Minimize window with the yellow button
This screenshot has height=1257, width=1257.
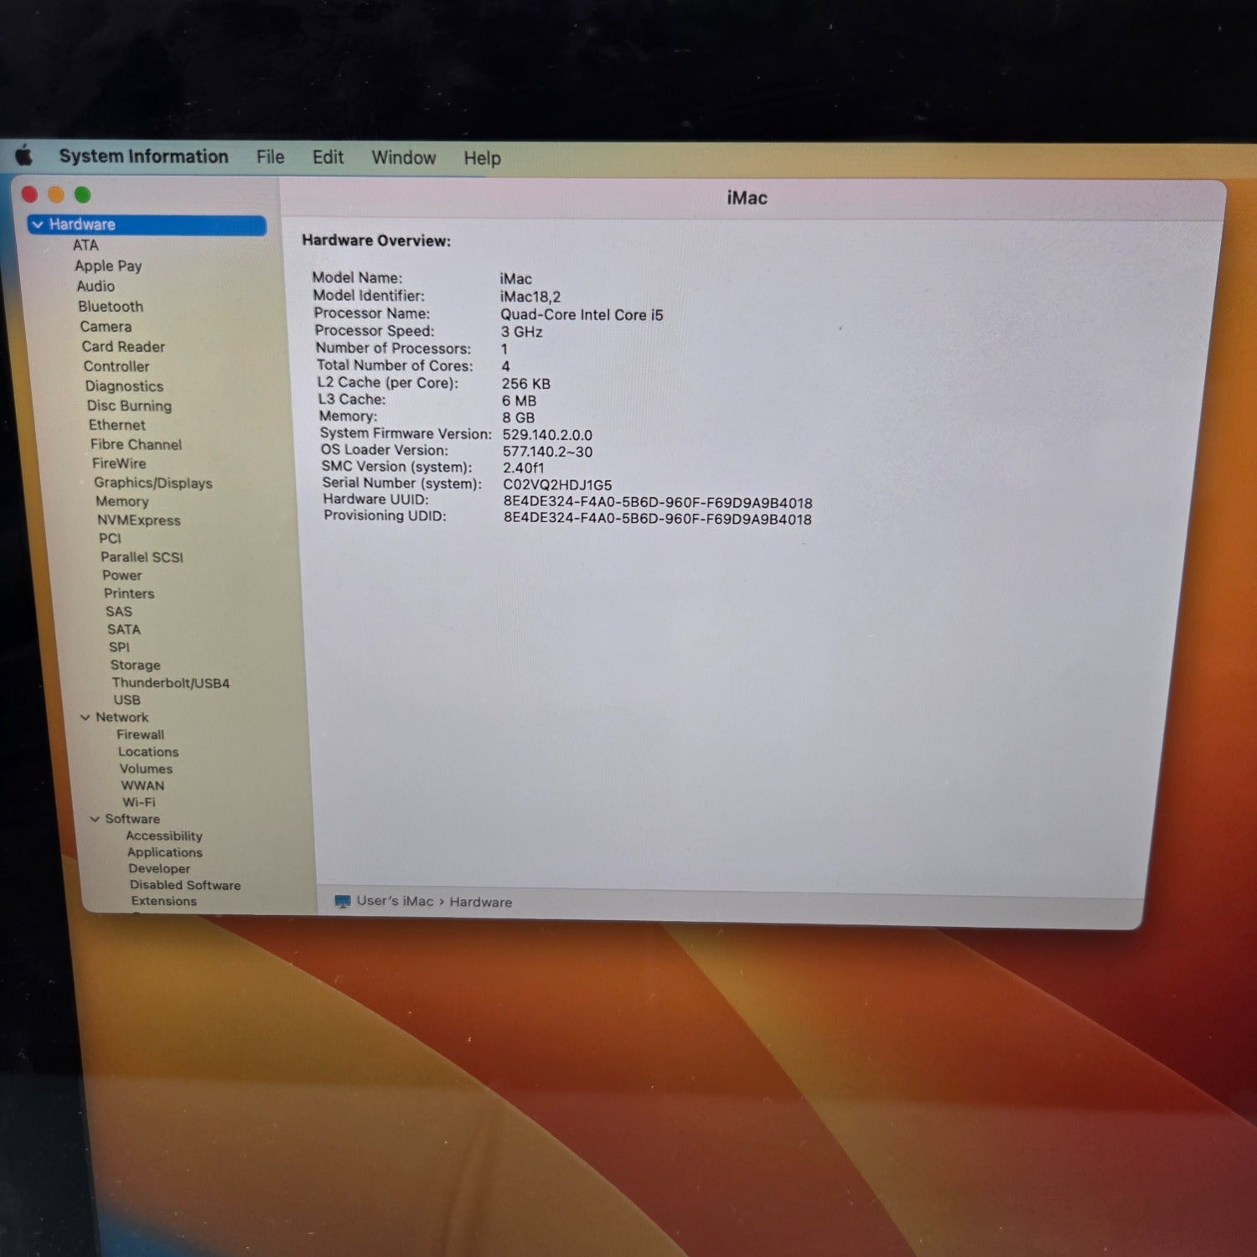tap(56, 194)
